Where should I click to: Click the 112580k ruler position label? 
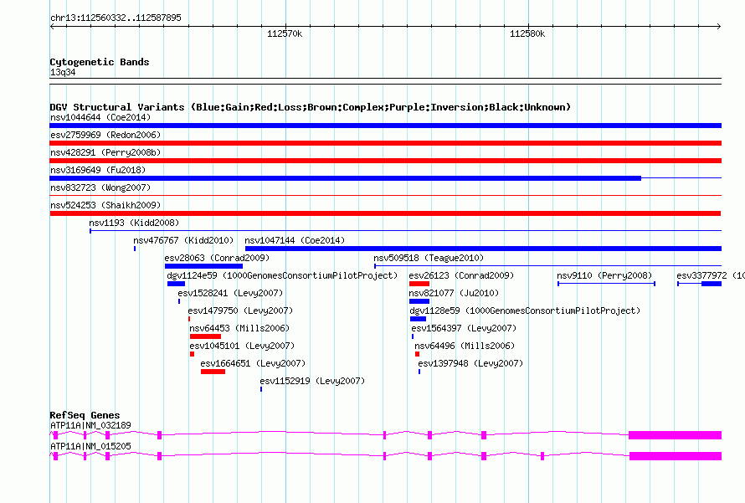coord(527,33)
